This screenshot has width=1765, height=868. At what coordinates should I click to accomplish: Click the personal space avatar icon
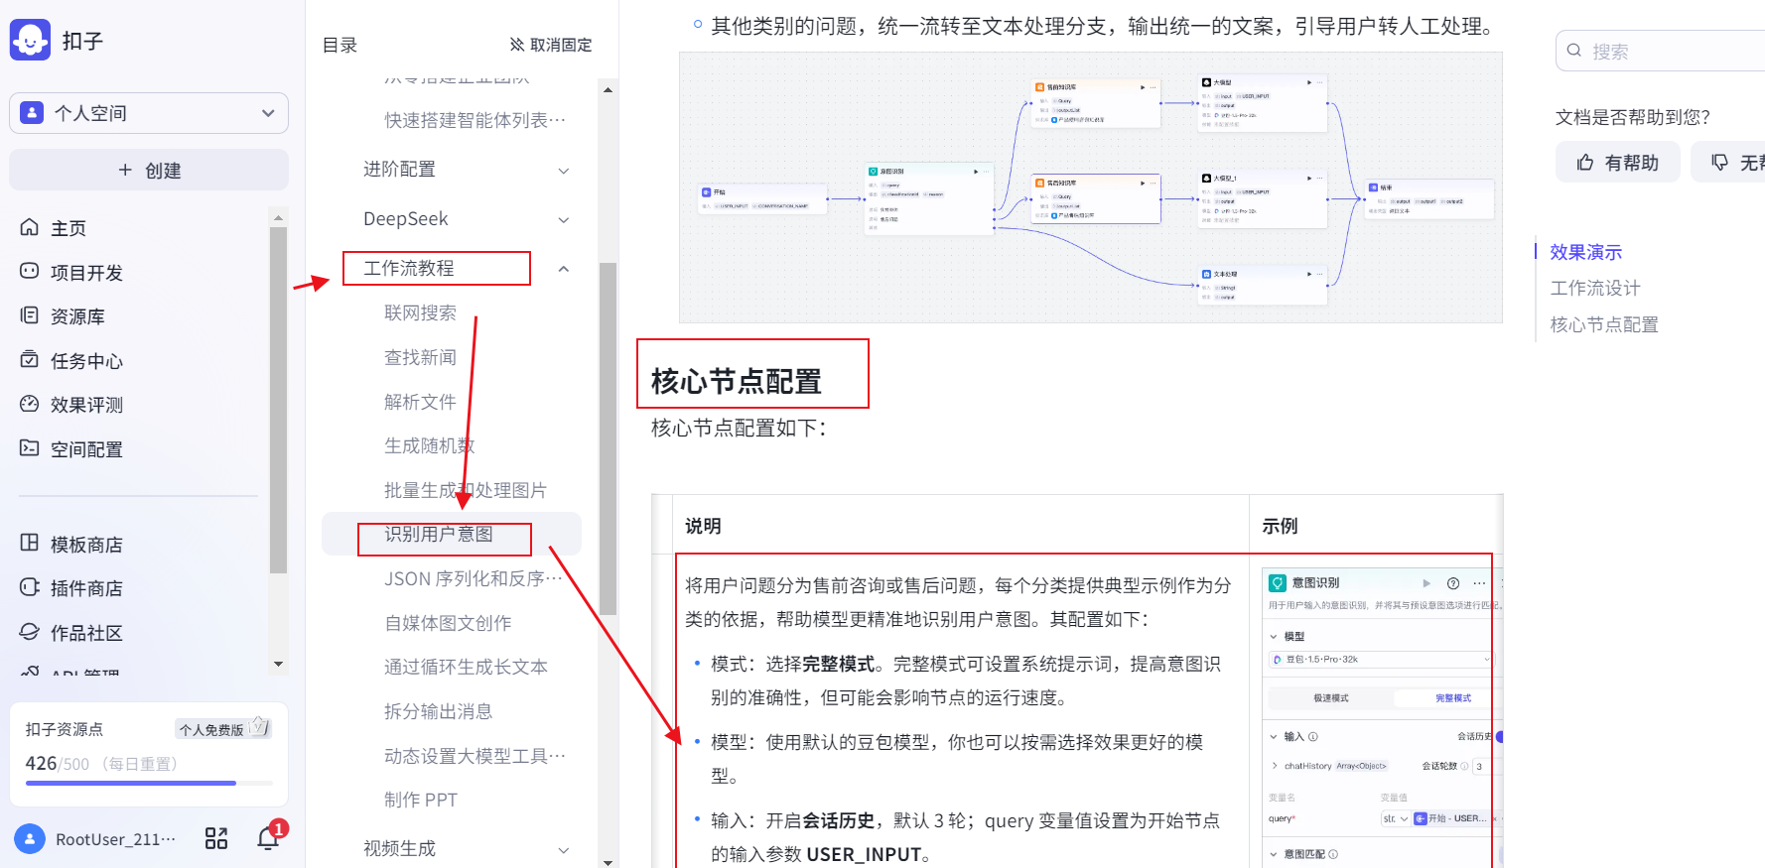tap(32, 113)
